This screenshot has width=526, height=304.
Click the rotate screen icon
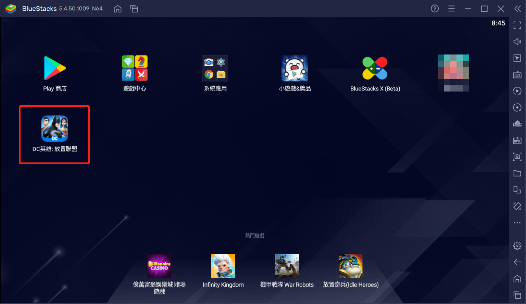(x=517, y=206)
